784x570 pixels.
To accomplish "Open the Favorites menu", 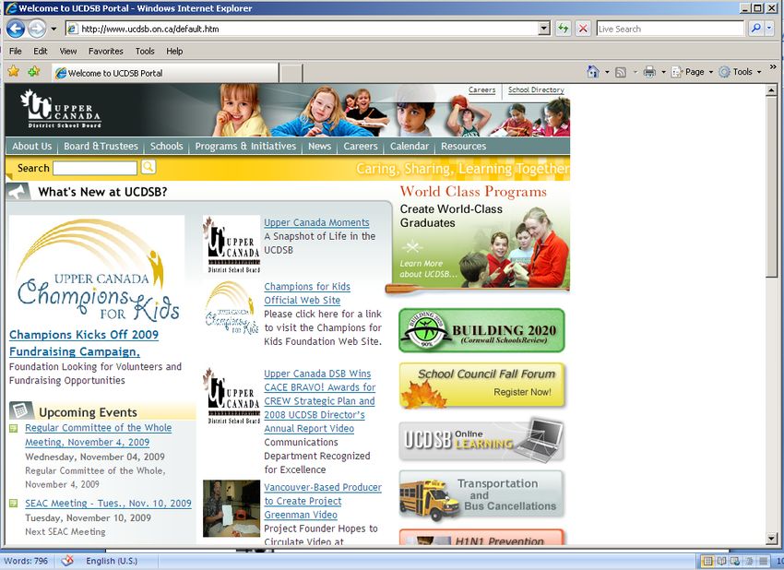I will tap(105, 51).
